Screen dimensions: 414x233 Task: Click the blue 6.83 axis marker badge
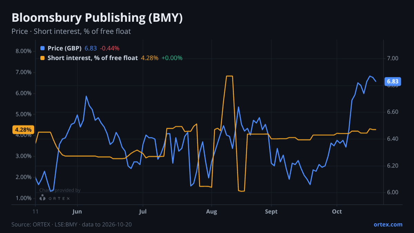pyautogui.click(x=393, y=81)
